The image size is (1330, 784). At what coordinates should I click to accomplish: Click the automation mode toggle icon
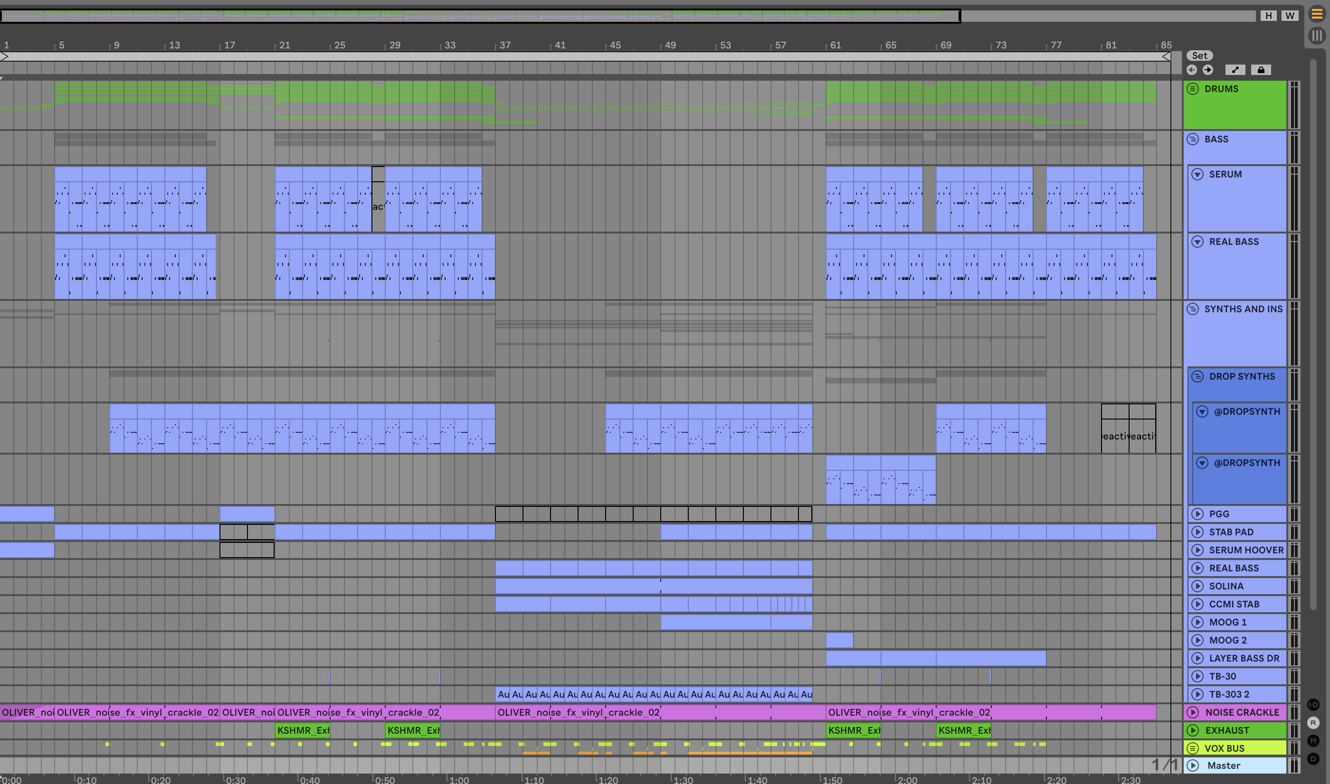[x=1235, y=70]
